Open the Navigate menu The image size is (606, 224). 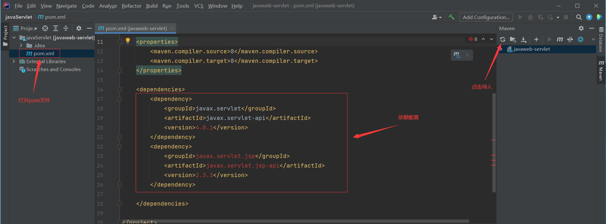(x=66, y=6)
